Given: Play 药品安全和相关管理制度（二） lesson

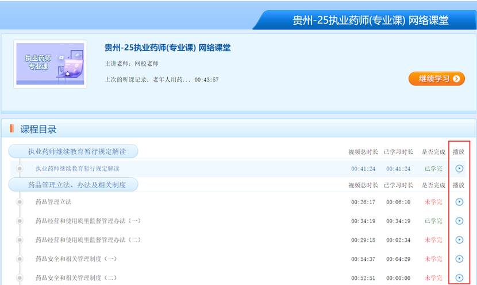Looking at the screenshot, I should [459, 278].
